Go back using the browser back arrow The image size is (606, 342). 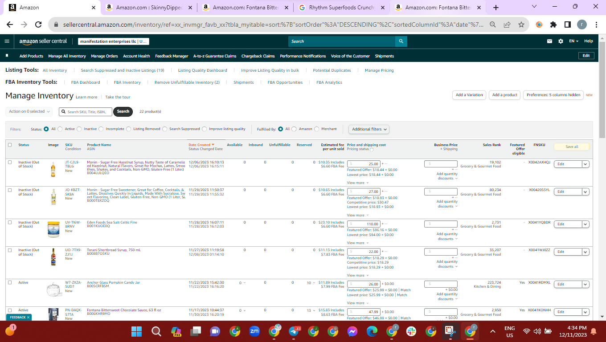(10, 25)
